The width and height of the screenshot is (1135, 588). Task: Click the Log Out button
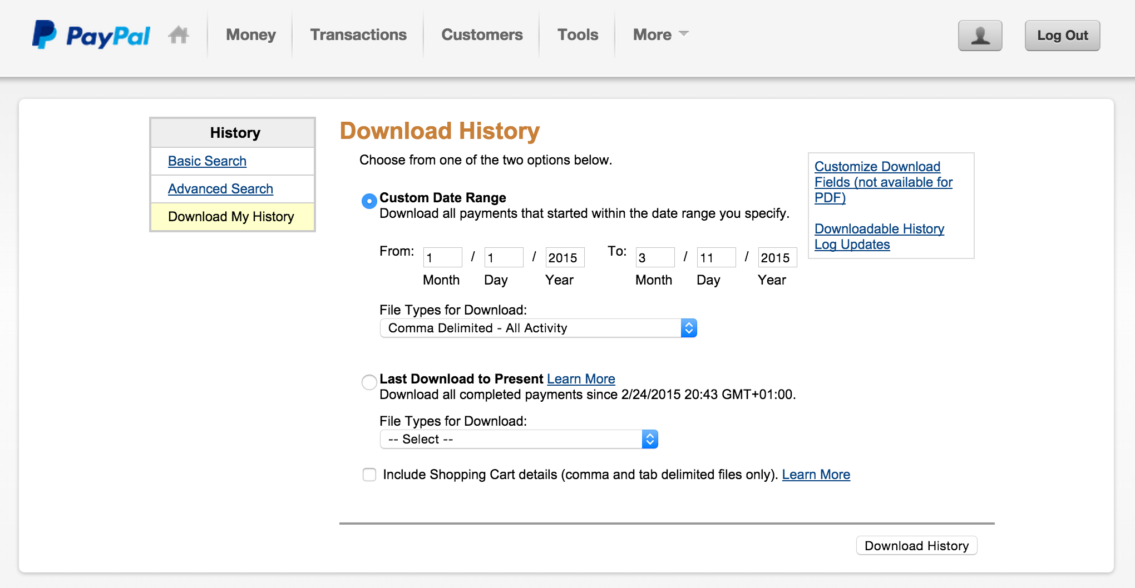coord(1063,36)
